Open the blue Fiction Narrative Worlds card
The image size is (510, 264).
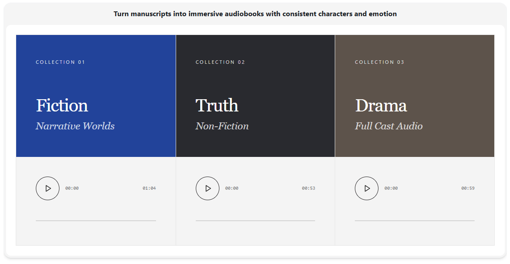(x=96, y=96)
